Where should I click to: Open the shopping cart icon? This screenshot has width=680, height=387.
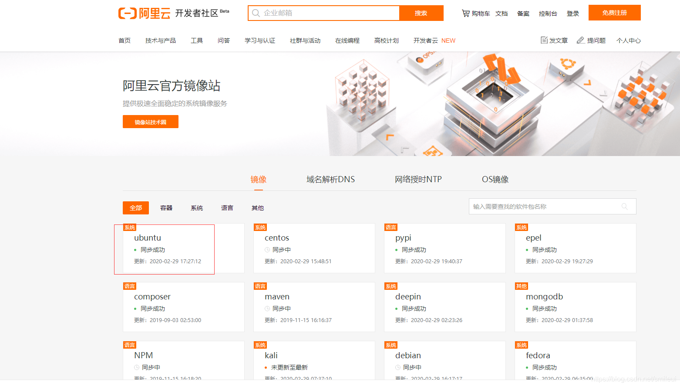[x=466, y=14]
